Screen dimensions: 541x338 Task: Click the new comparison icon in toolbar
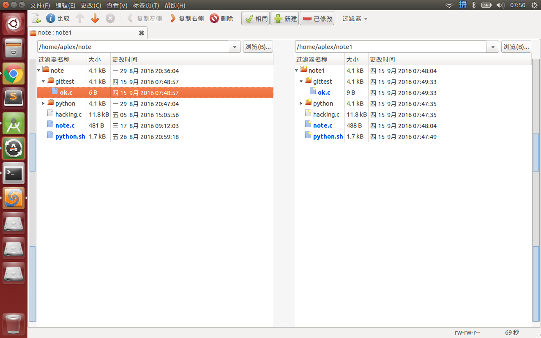(x=36, y=19)
